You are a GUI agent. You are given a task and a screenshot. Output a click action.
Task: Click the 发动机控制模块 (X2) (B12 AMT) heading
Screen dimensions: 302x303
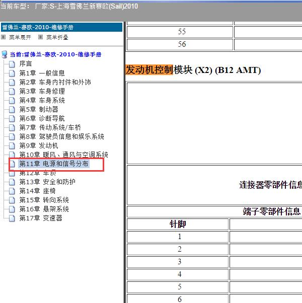tap(193, 70)
